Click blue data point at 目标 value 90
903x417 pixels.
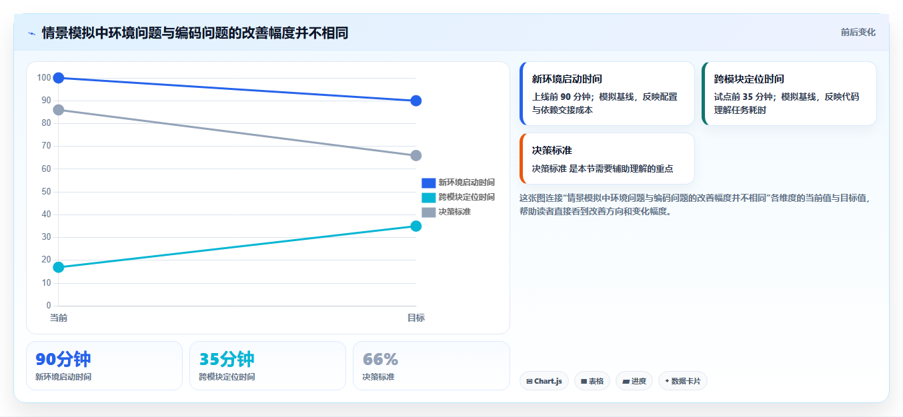tap(416, 101)
